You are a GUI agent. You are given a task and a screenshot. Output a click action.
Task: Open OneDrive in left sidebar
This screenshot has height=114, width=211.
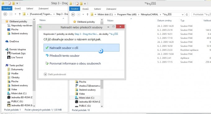(14, 41)
